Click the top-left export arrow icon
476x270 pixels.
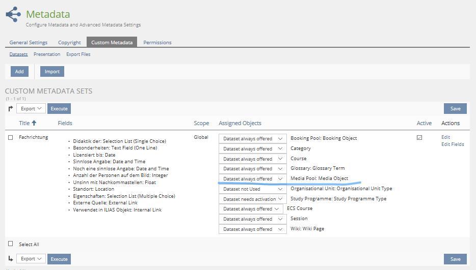(x=11, y=108)
